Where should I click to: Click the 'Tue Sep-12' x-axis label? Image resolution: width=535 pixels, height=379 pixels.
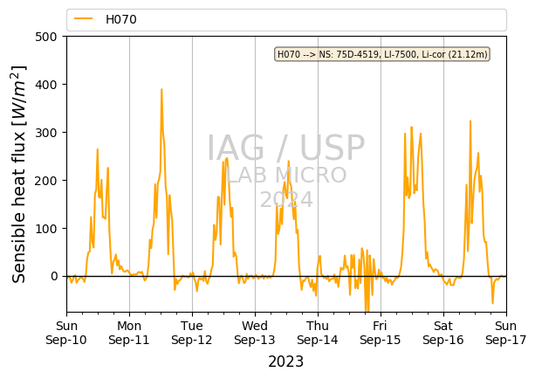click(192, 333)
